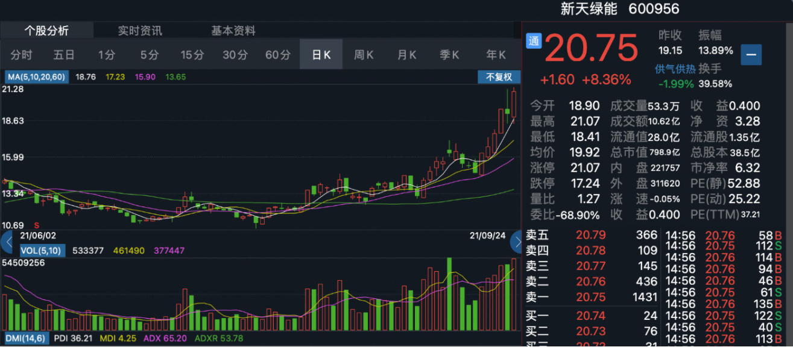Image resolution: width=793 pixels, height=347 pixels.
Task: Click the 卖四 order row at 20.78
Action: pos(592,251)
